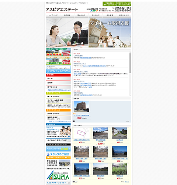
Task: Open the new mansion building thumbnail
Action: point(81,107)
